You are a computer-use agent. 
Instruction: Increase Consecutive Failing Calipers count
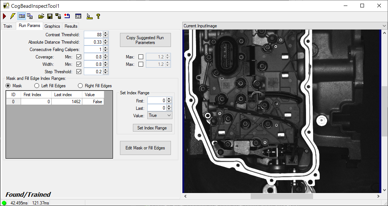coord(106,48)
